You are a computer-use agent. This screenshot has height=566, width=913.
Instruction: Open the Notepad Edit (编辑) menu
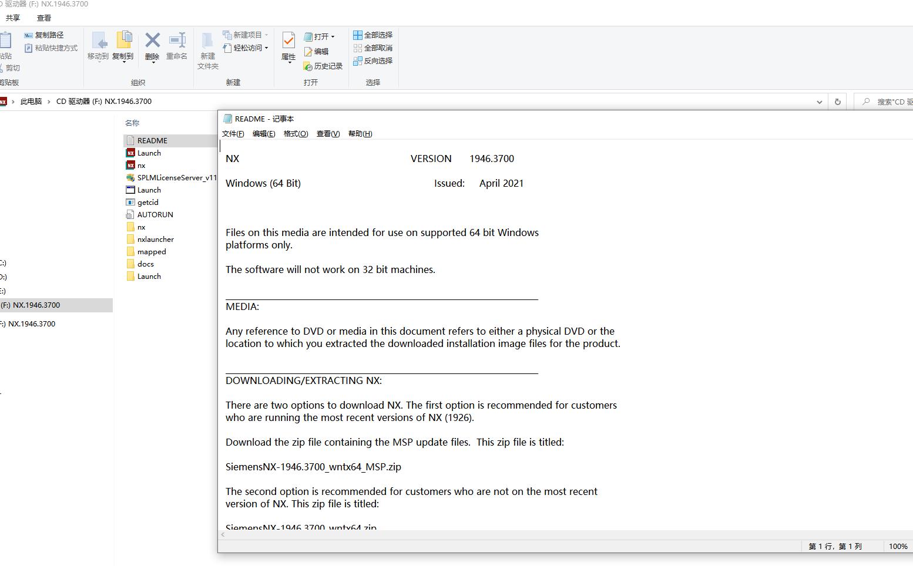click(264, 134)
